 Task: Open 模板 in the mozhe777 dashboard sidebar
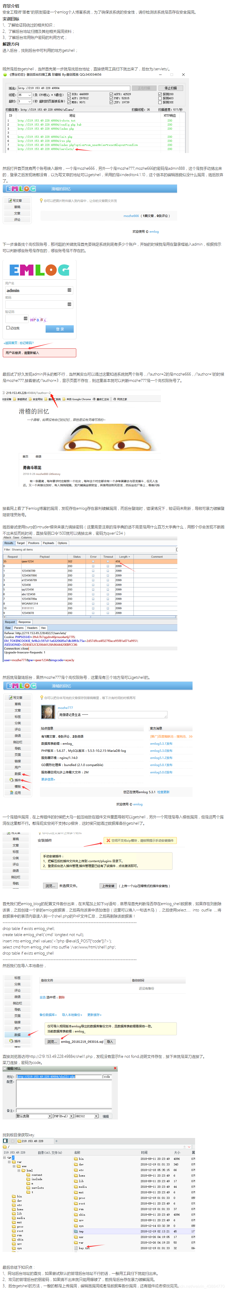pyautogui.click(x=17, y=786)
